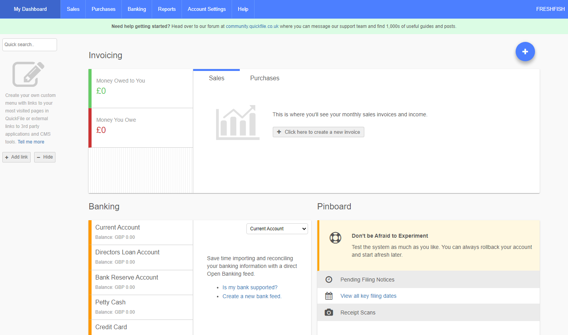Switch to the Purchases tab in Invoicing
The width and height of the screenshot is (568, 335).
265,78
